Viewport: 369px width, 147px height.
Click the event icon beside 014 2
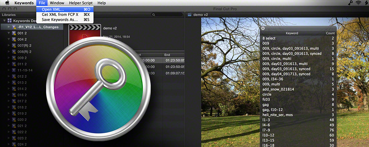tap(14, 89)
